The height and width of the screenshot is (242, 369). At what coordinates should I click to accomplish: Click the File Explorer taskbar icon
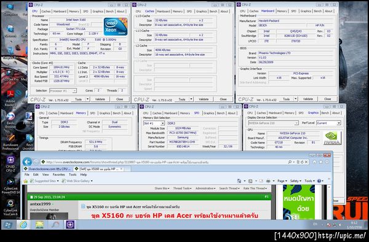(x=39, y=225)
